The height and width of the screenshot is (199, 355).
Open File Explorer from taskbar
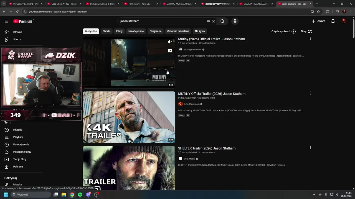(x=64, y=195)
